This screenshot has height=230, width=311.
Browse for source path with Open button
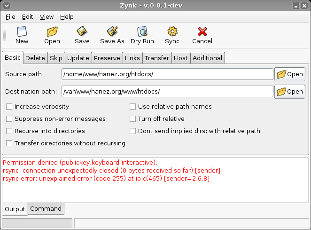pyautogui.click(x=290, y=74)
